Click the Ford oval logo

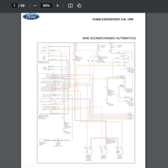pyautogui.click(x=31, y=17)
